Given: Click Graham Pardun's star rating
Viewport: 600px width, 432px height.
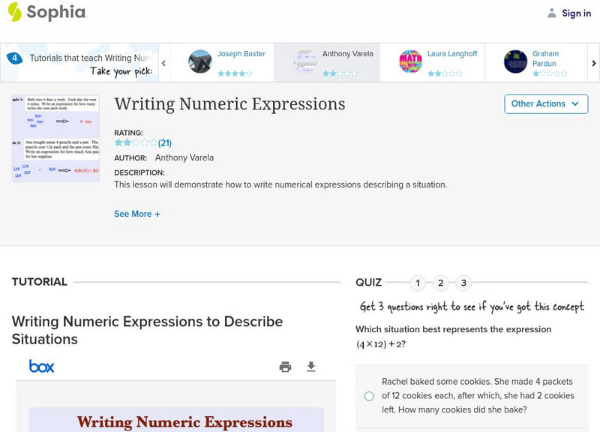Looking at the screenshot, I should [550, 73].
